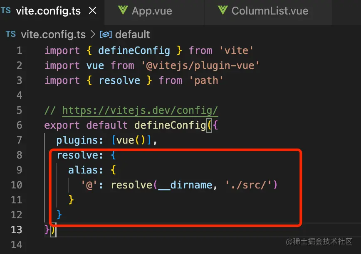
Task: Click the TS icon on vite.config.ts tab
Action: [x=6, y=10]
